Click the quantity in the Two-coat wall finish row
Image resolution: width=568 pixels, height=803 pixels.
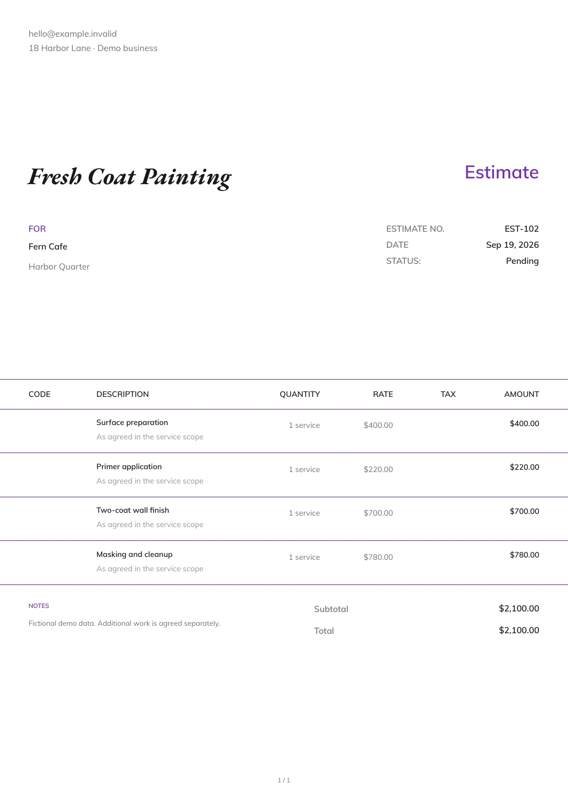click(304, 513)
